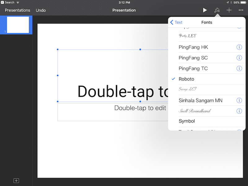Image resolution: width=248 pixels, height=186 pixels.
Task: Tap the plus icon to insert content
Action: click(229, 10)
